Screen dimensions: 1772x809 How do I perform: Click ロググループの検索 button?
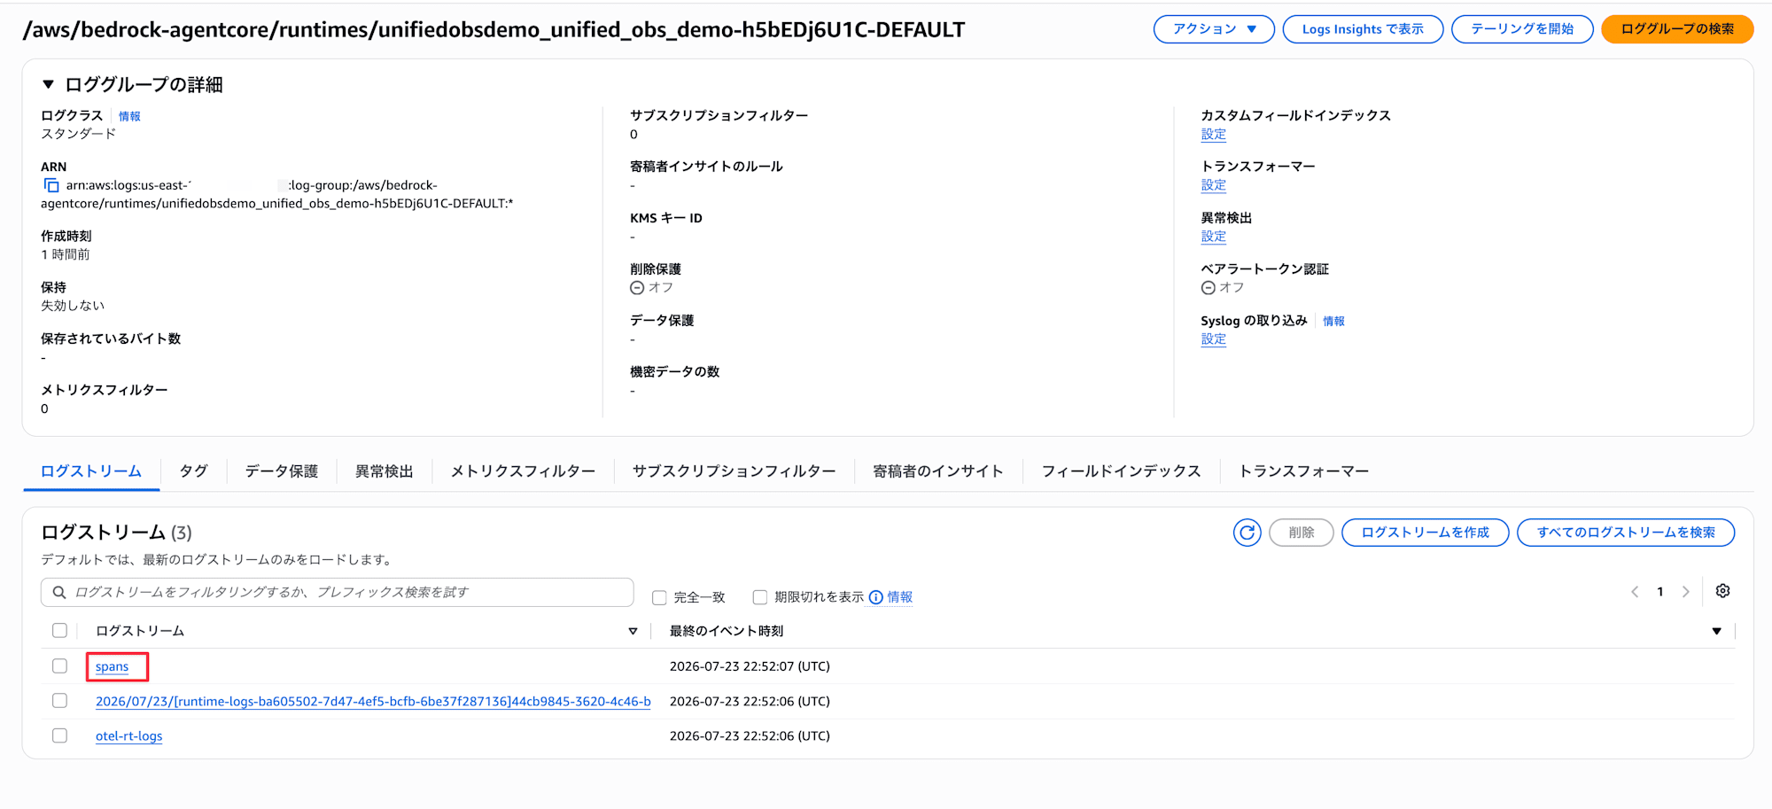pos(1677,29)
